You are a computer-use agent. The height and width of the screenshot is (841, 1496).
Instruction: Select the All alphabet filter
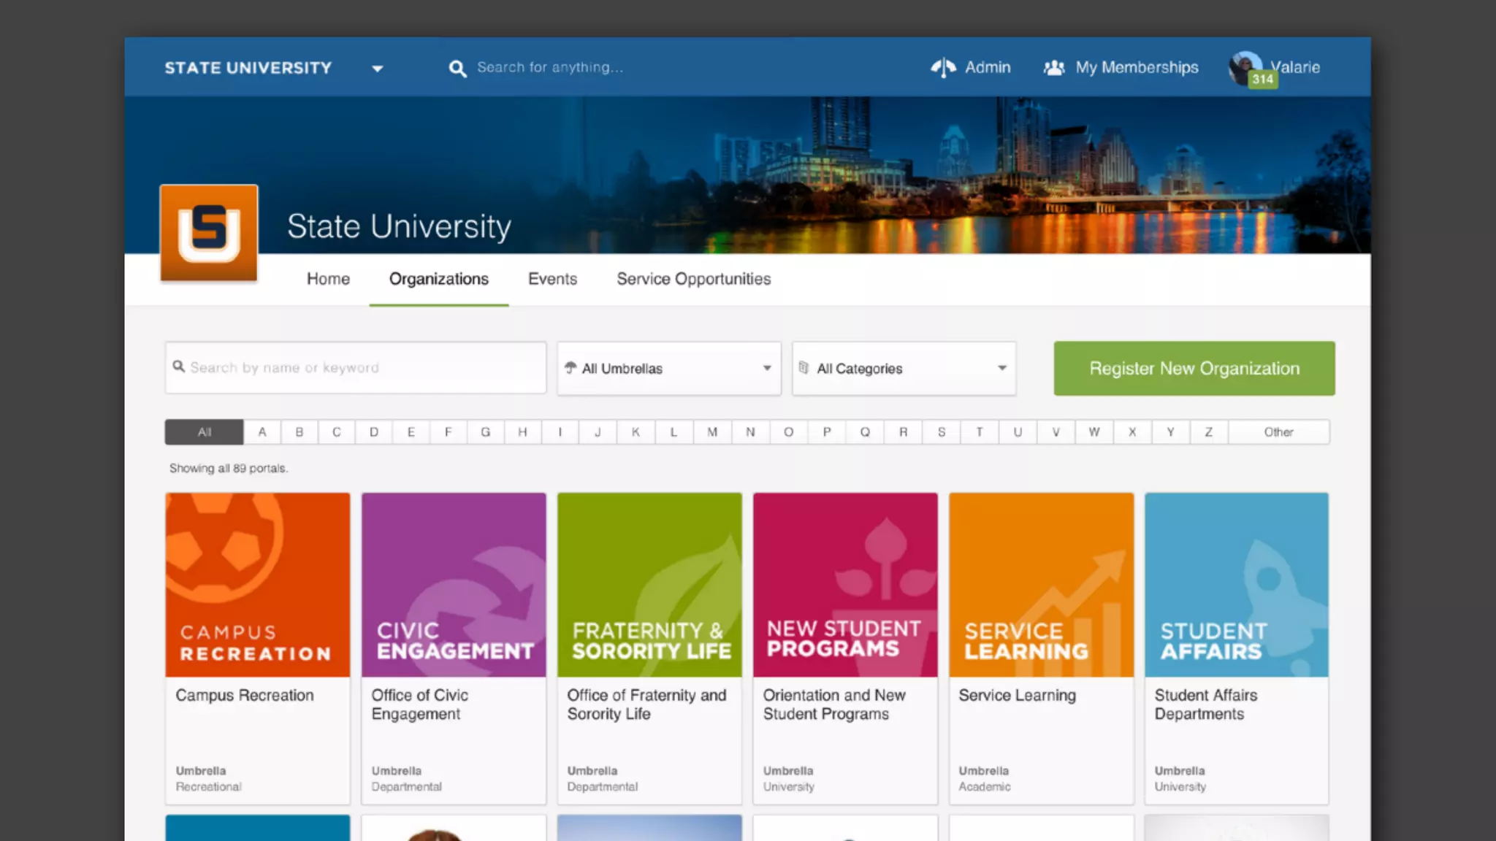tap(205, 432)
